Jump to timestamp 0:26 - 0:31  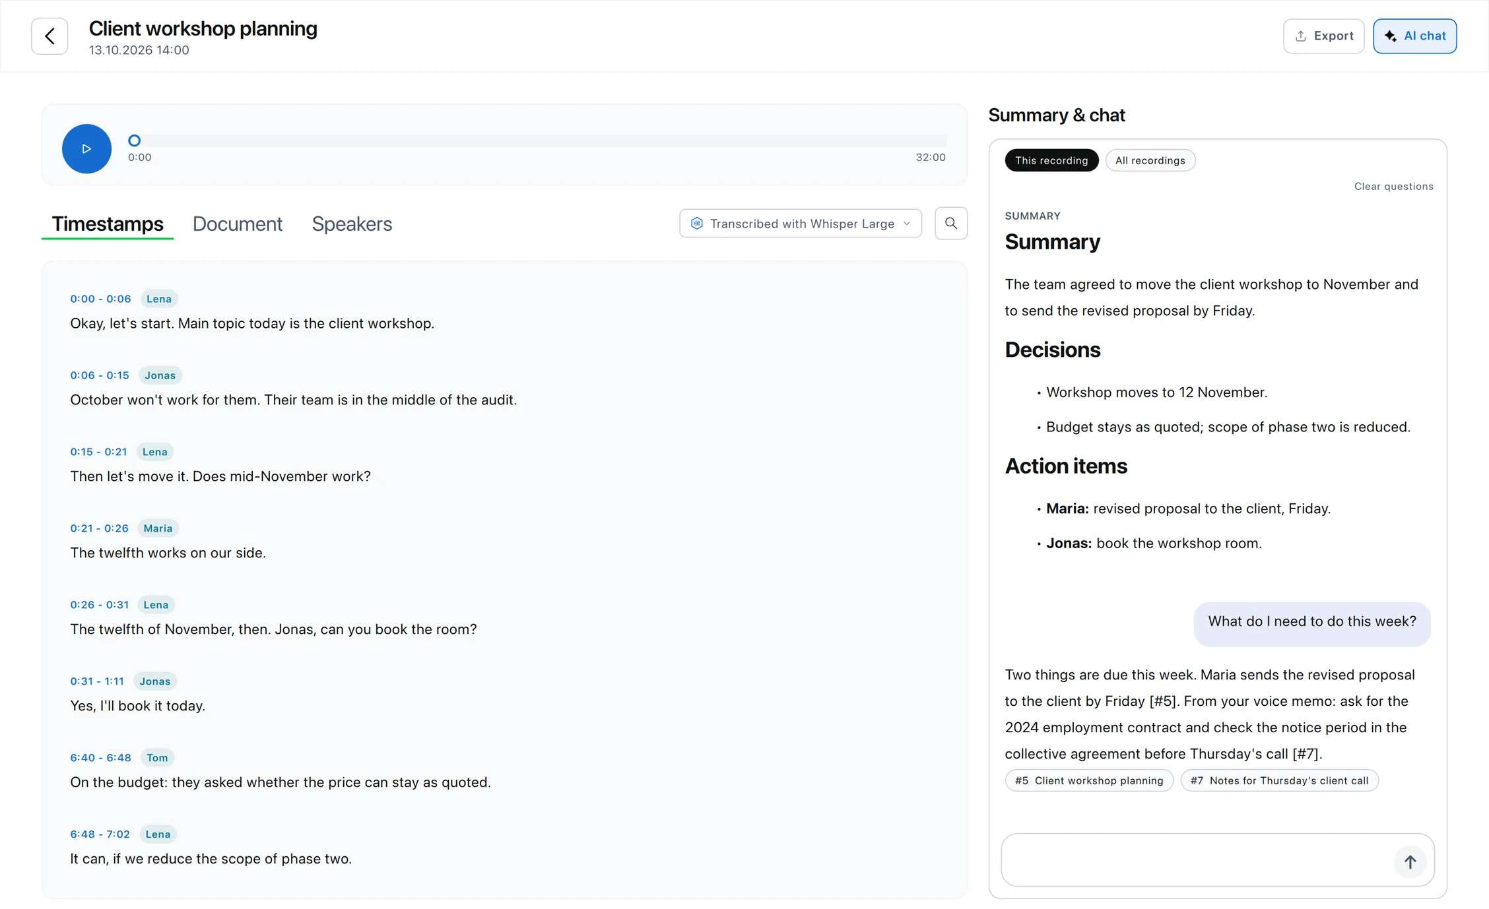[x=99, y=605]
